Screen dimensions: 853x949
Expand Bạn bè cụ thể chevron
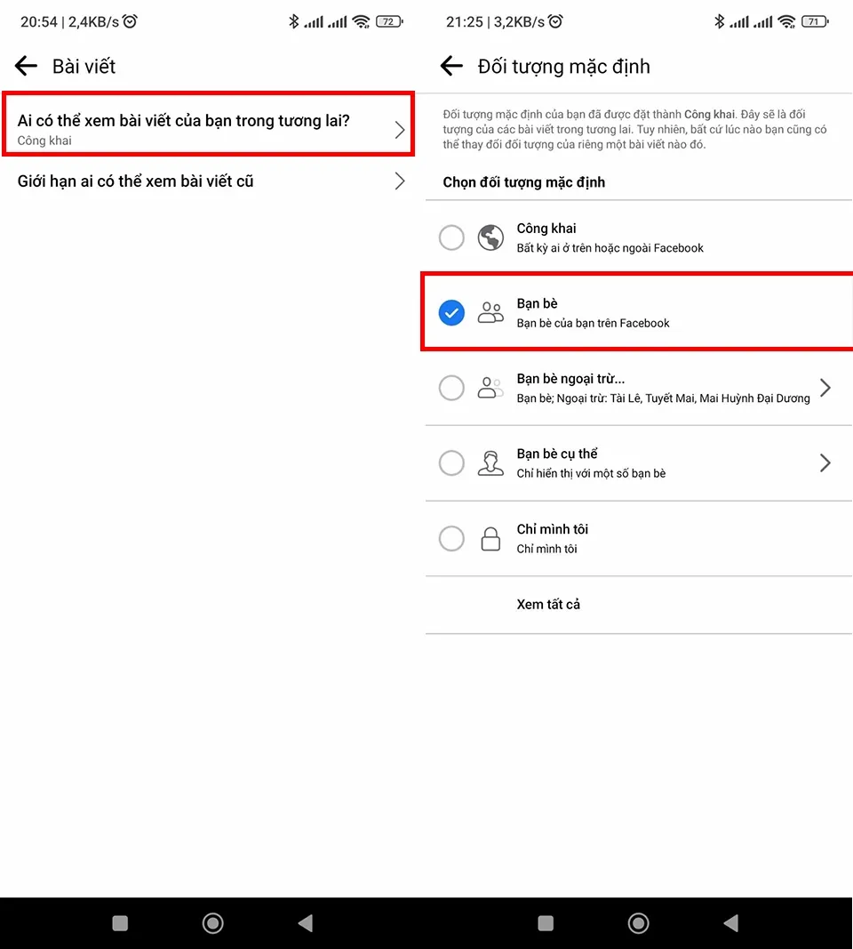tap(825, 462)
